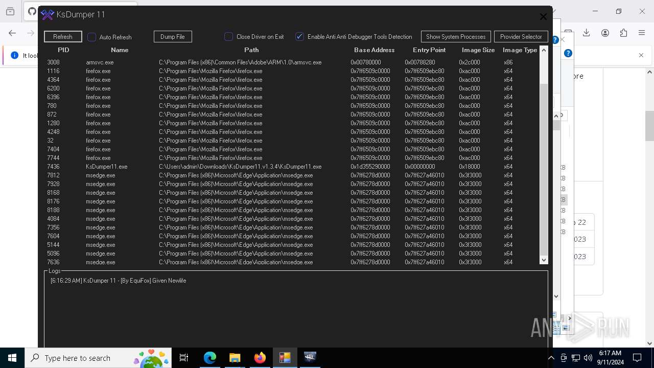This screenshot has height=368, width=654.
Task: Open File Explorer from the taskbar
Action: [x=235, y=358]
